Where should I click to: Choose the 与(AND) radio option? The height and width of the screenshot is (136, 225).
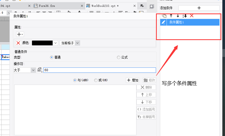[75, 80]
